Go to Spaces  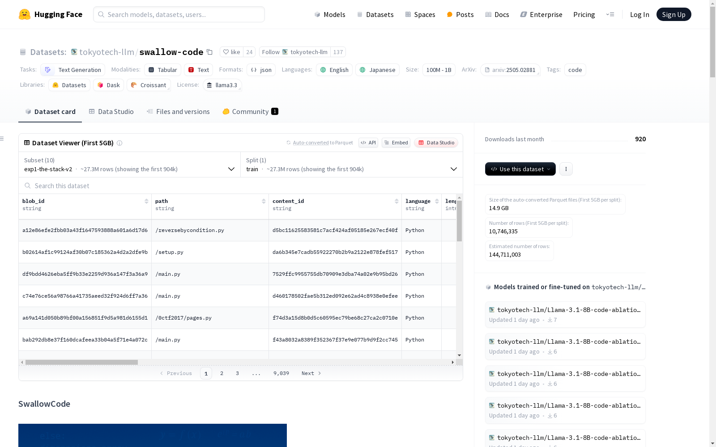(420, 14)
